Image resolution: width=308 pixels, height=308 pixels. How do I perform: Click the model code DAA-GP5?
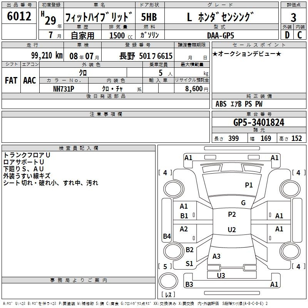click(221, 35)
